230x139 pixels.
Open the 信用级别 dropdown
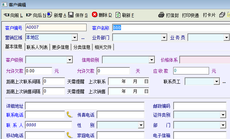tap(152, 60)
